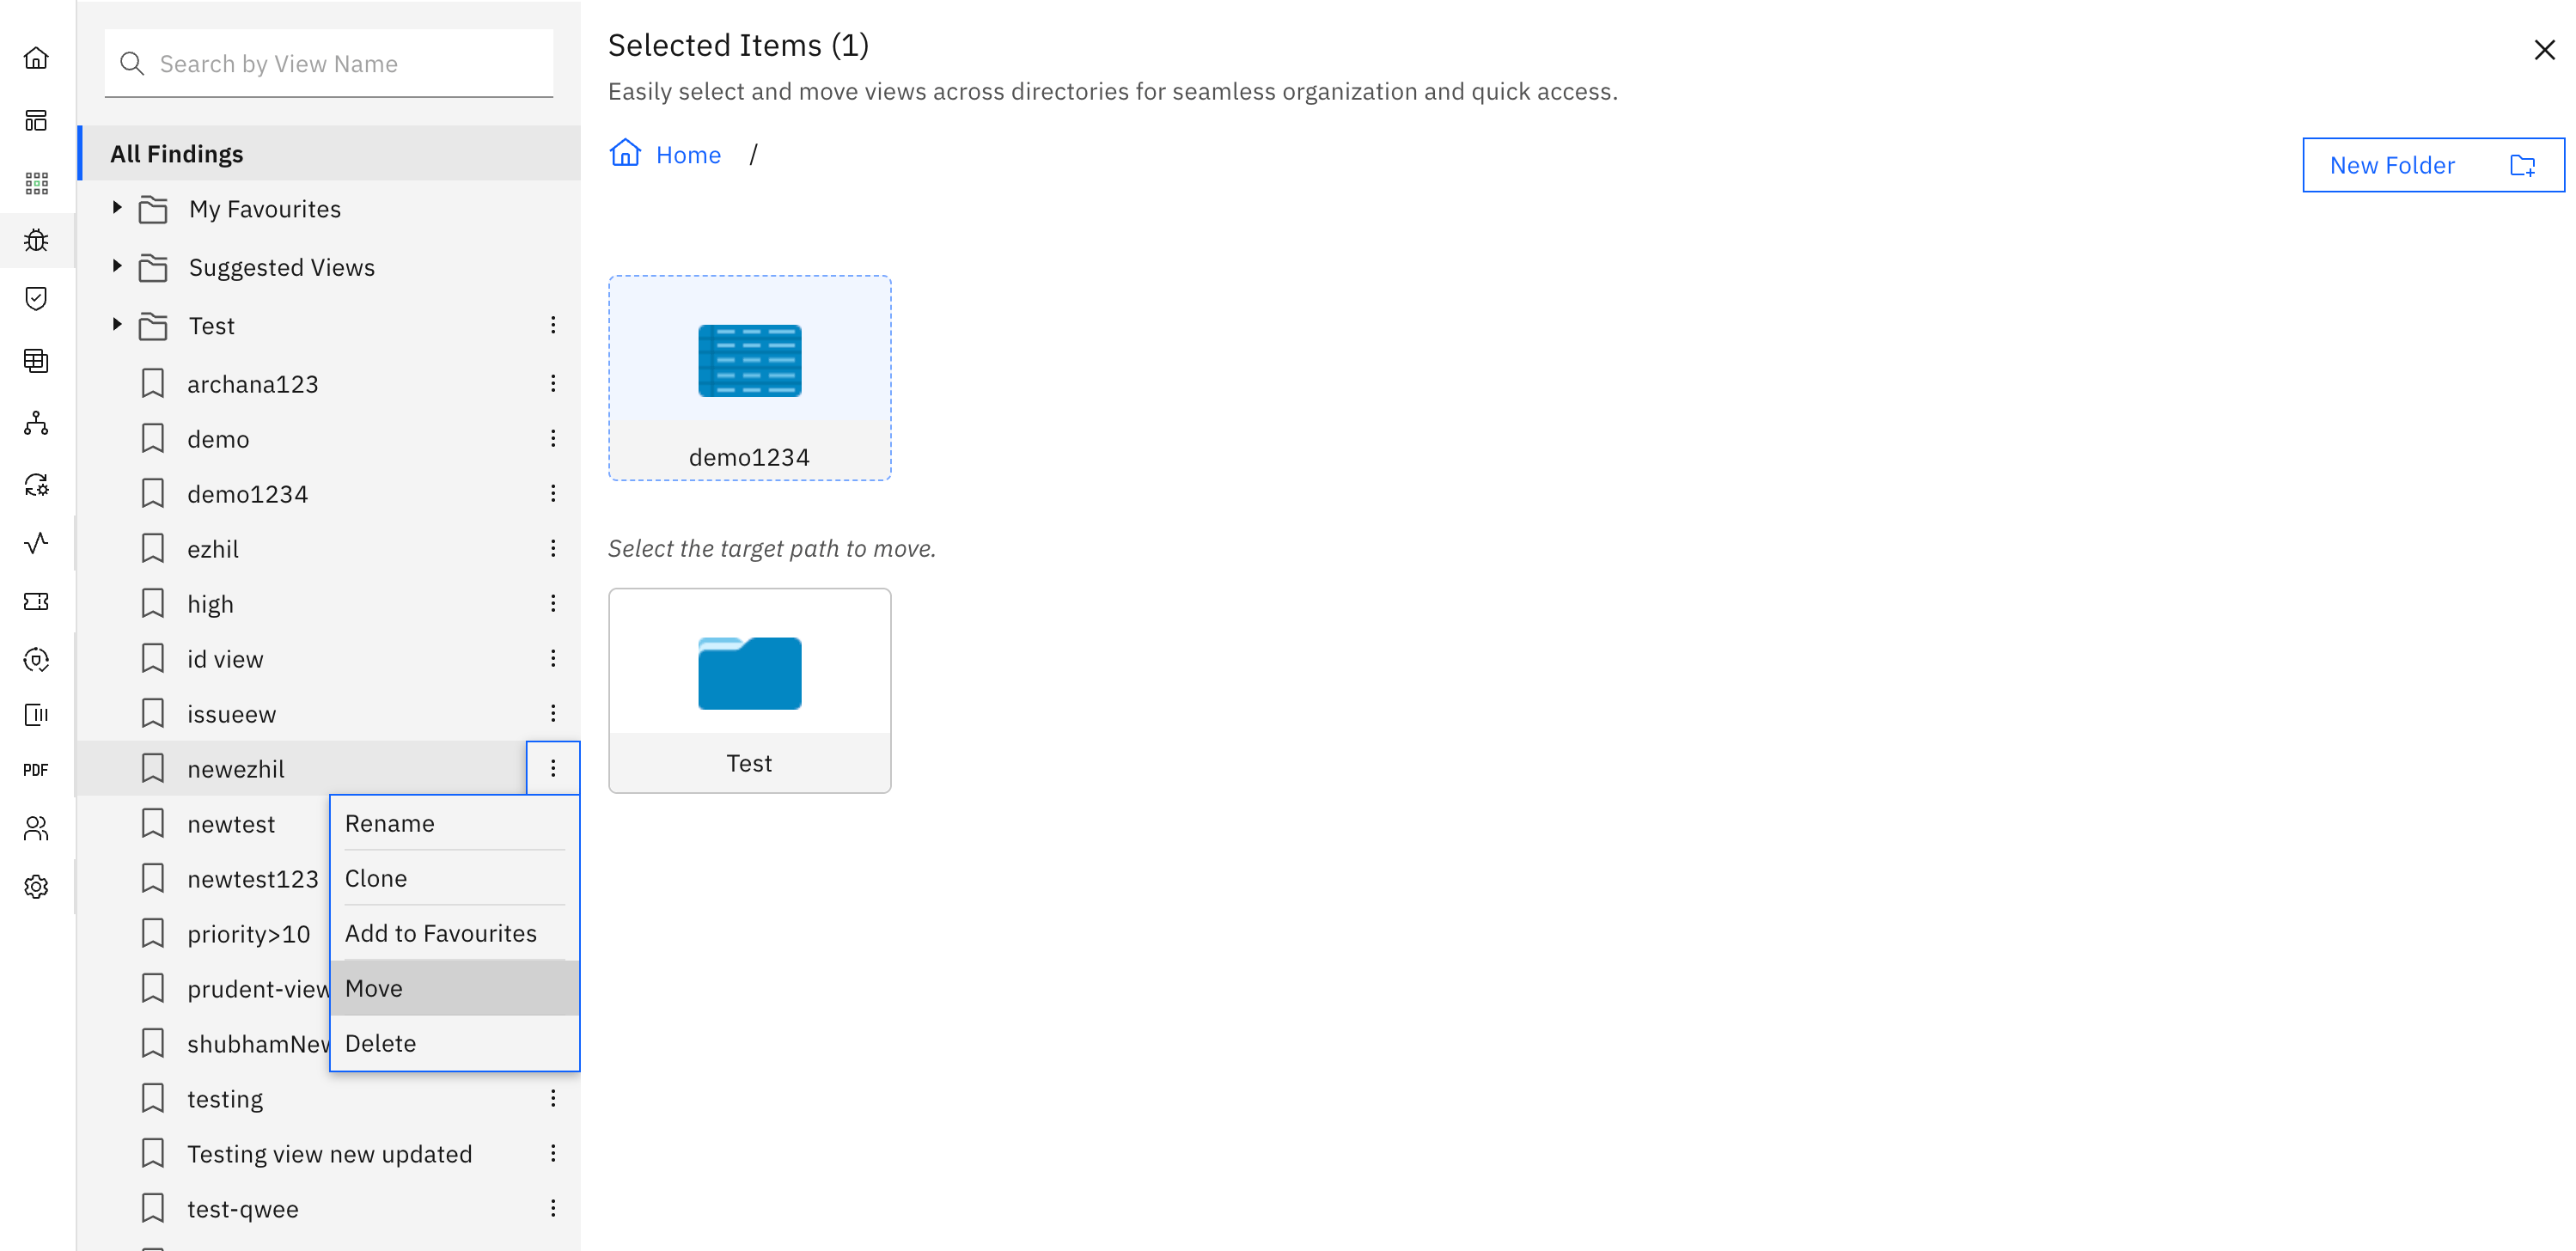
Task: Expand the Test folder in tree
Action: [x=117, y=325]
